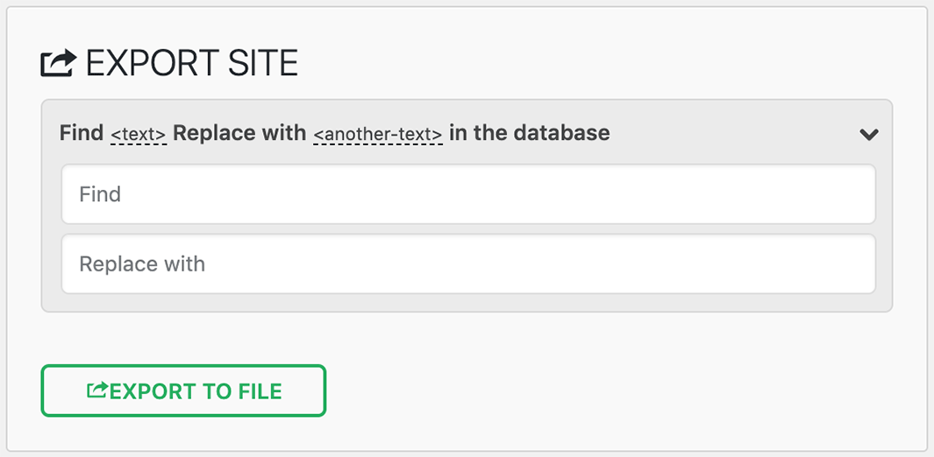Click the 'in the database' header text
The height and width of the screenshot is (457, 934).
click(x=529, y=133)
